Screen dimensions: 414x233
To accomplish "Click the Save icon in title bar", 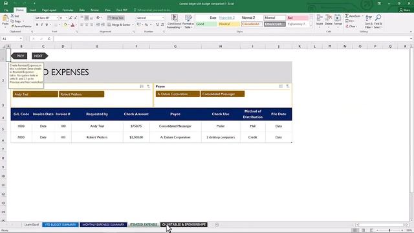I will 6,3.
